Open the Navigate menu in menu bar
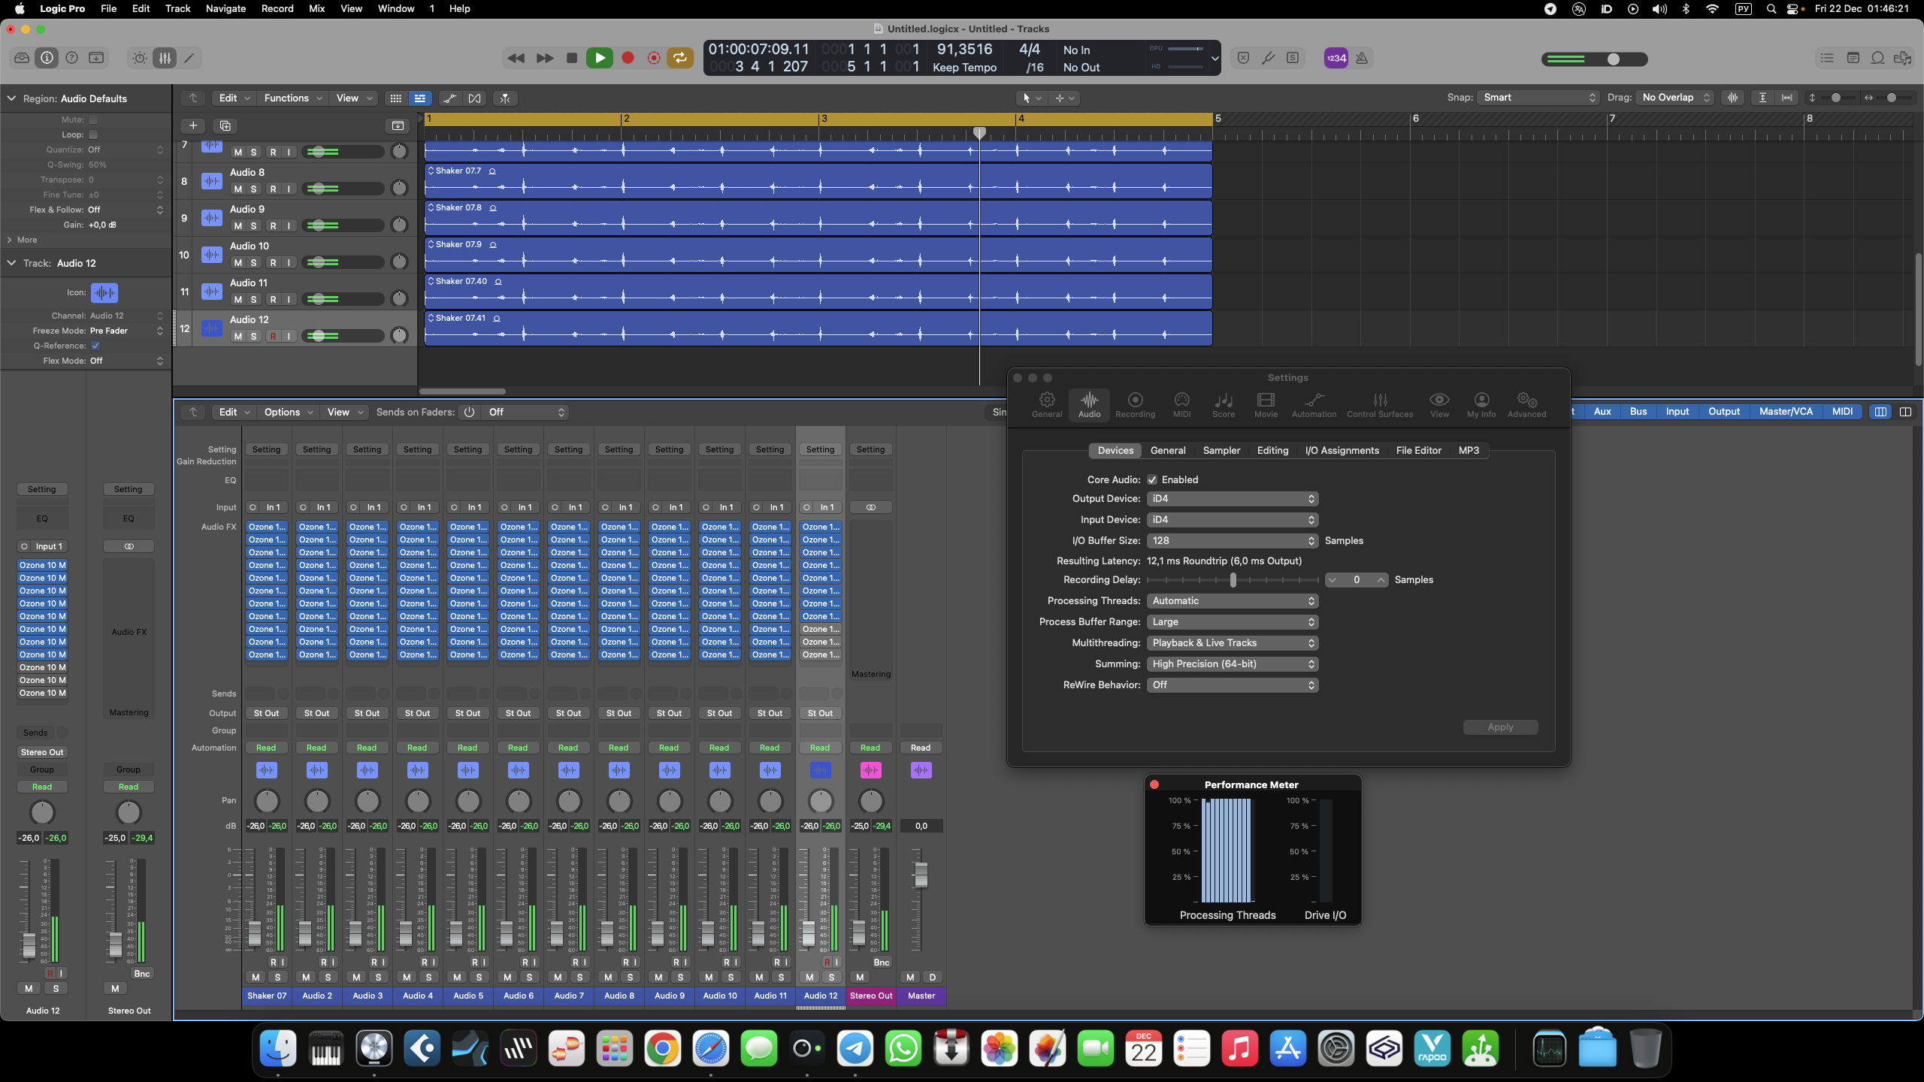 [x=225, y=8]
